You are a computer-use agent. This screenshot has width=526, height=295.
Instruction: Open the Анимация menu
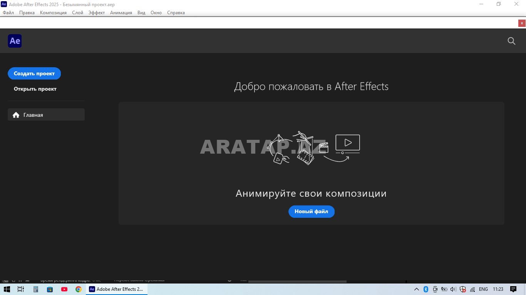click(x=121, y=13)
